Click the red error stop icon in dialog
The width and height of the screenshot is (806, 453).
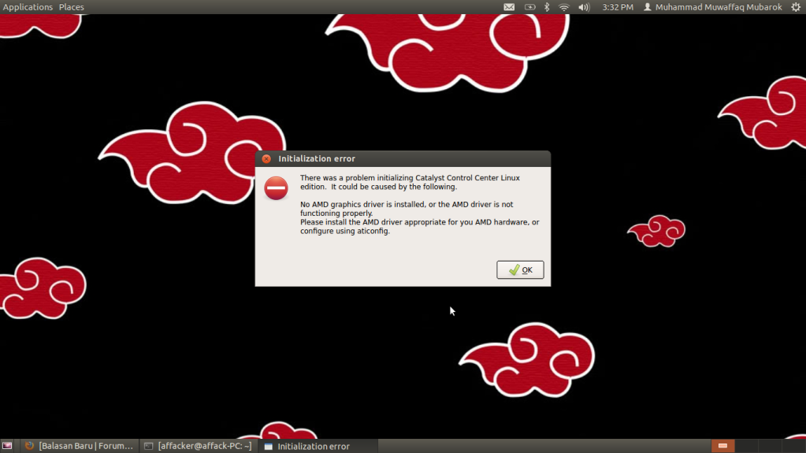point(276,188)
